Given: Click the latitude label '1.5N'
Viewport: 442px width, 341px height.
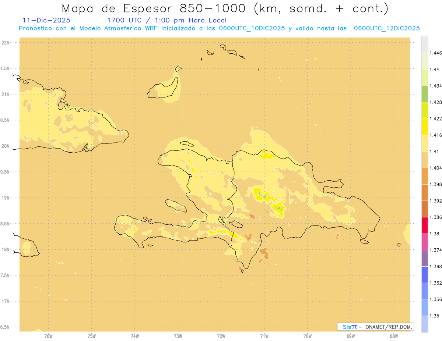Looking at the screenshot, I should pyautogui.click(x=6, y=68).
